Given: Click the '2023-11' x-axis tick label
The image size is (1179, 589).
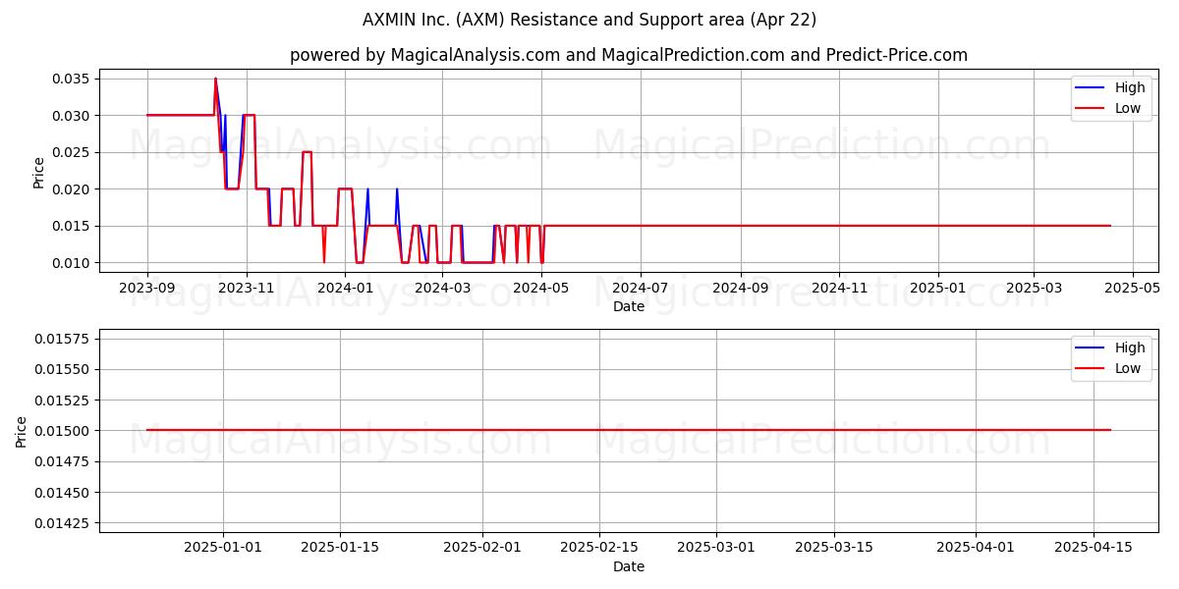Looking at the screenshot, I should [x=246, y=289].
